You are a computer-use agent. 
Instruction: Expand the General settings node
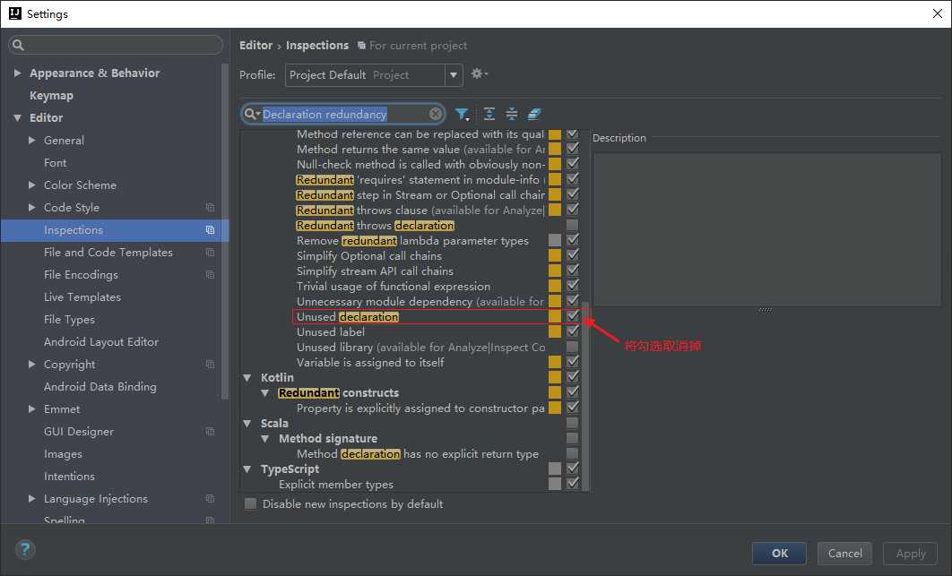[x=32, y=141]
